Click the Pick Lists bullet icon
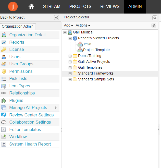The width and height of the screenshot is (161, 168). [4, 79]
